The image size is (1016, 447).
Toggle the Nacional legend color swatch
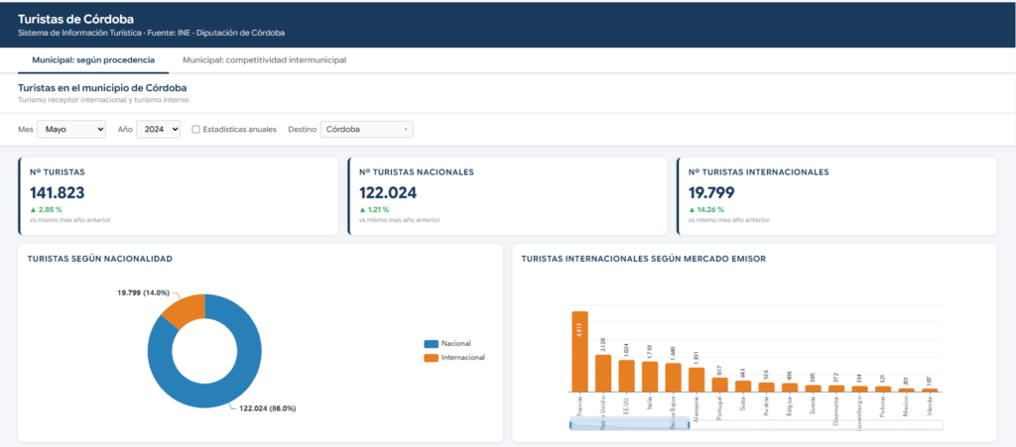(431, 344)
